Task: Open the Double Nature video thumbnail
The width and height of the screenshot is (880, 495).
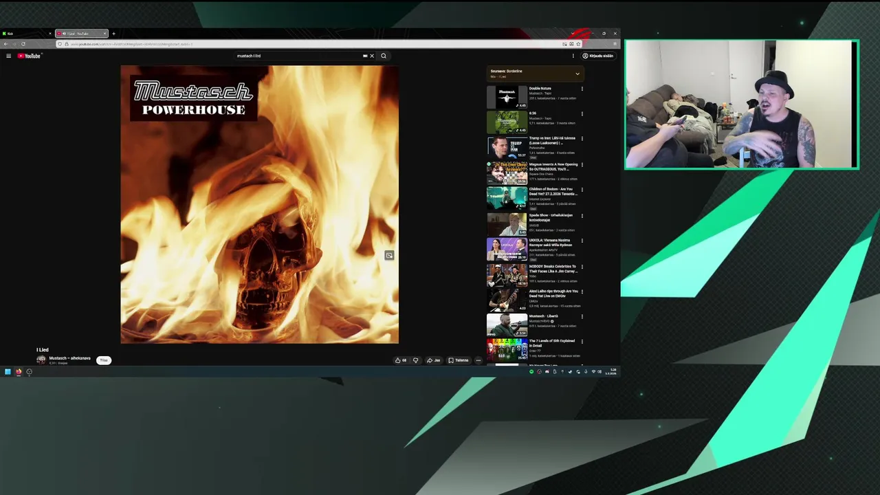Action: pyautogui.click(x=507, y=97)
